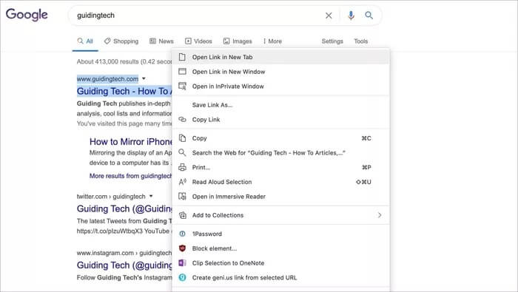Open the More search options menu
This screenshot has width=518, height=292.
[x=272, y=41]
